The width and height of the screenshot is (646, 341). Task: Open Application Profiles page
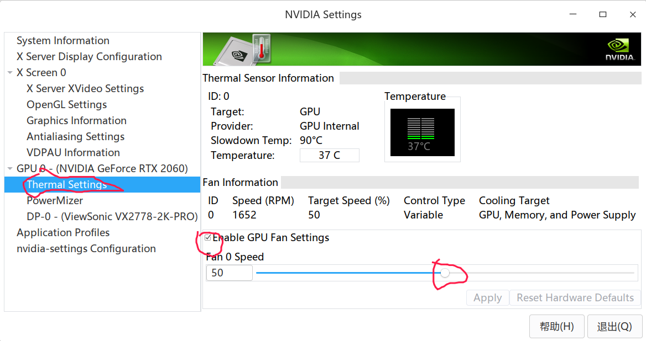point(63,233)
